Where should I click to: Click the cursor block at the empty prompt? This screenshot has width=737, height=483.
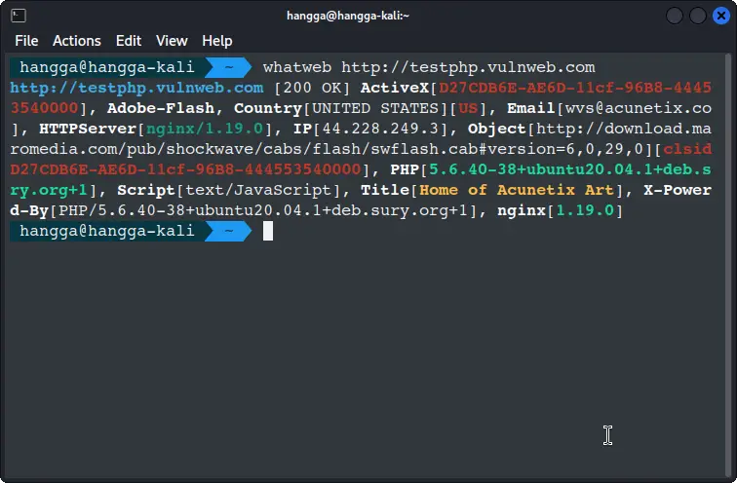pos(268,231)
